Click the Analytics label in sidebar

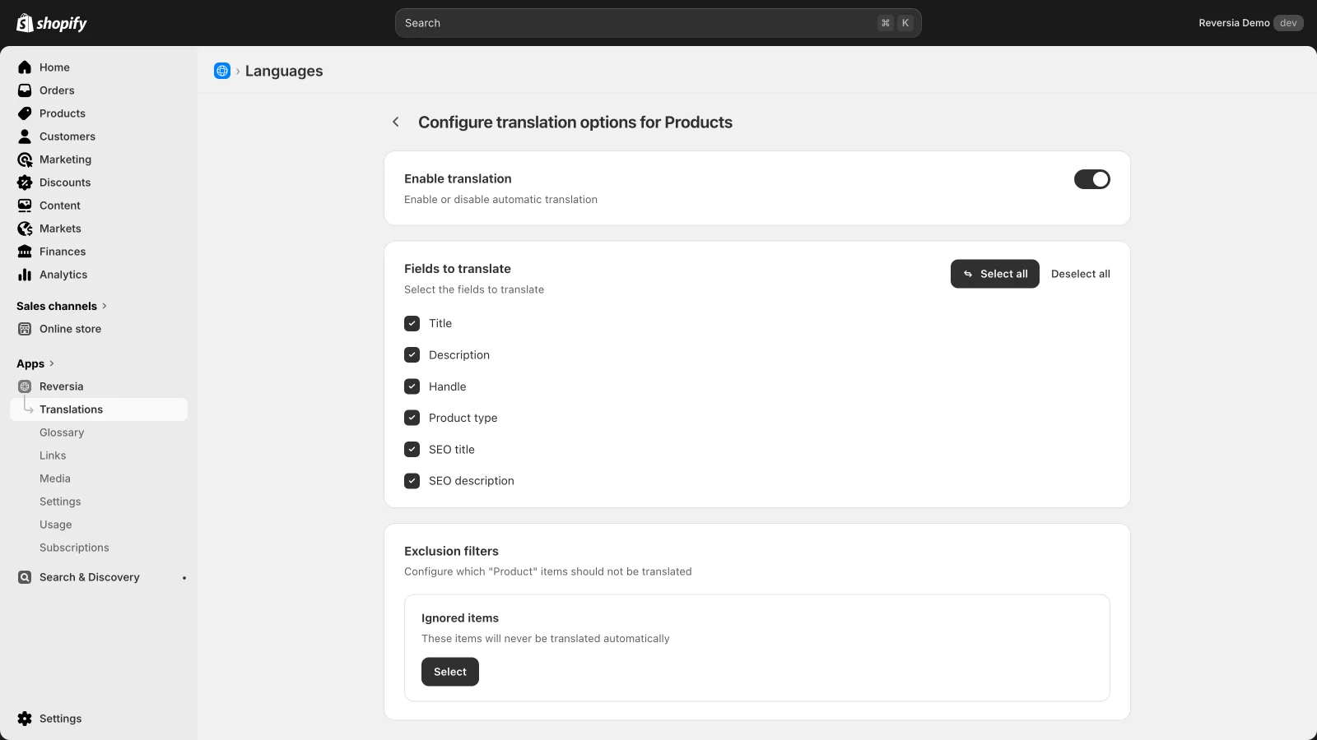coord(63,275)
